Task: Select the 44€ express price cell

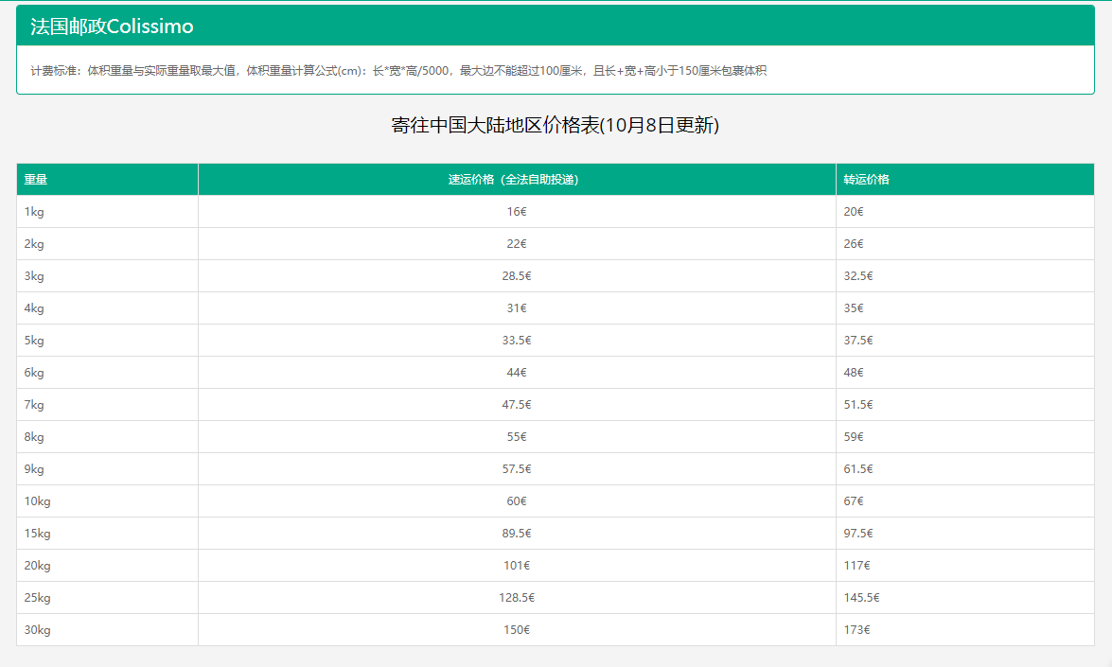Action: tap(517, 372)
